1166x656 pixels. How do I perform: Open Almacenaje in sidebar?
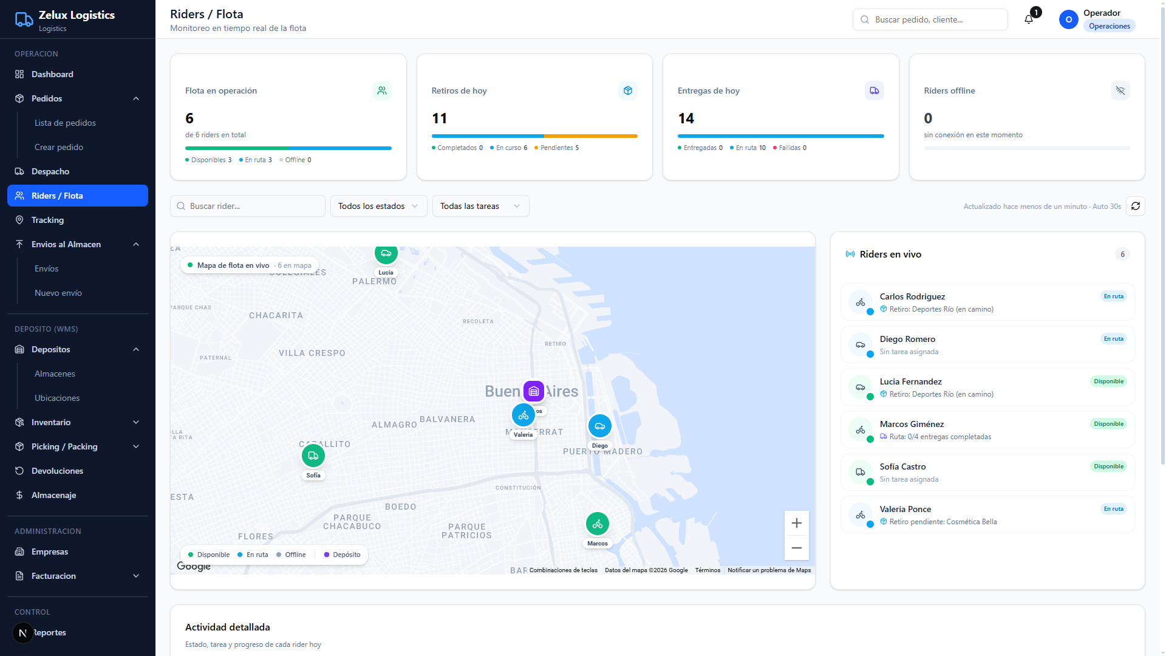(x=78, y=495)
